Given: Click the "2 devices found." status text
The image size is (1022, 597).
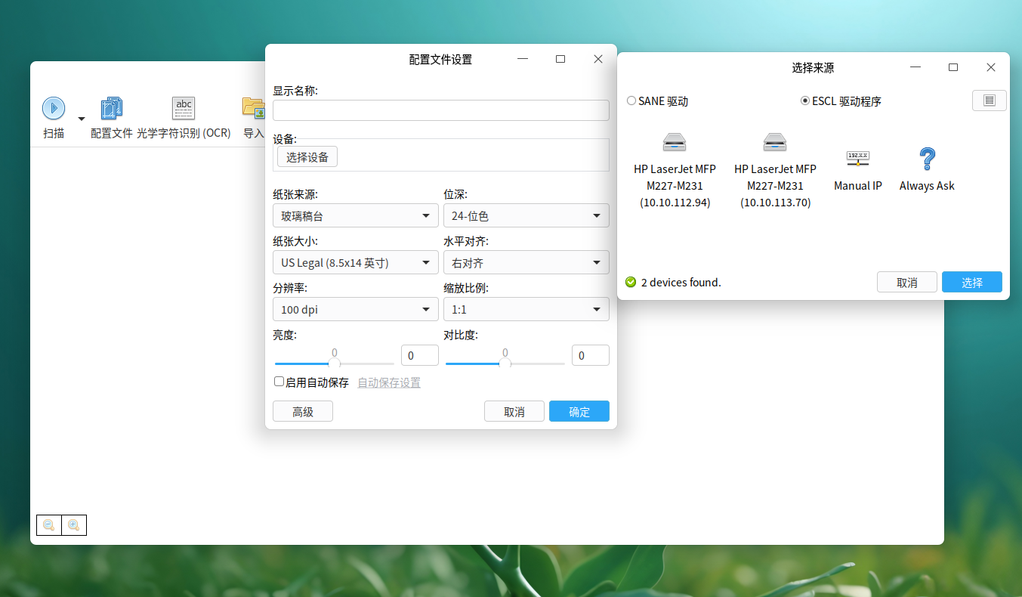Looking at the screenshot, I should click(681, 283).
